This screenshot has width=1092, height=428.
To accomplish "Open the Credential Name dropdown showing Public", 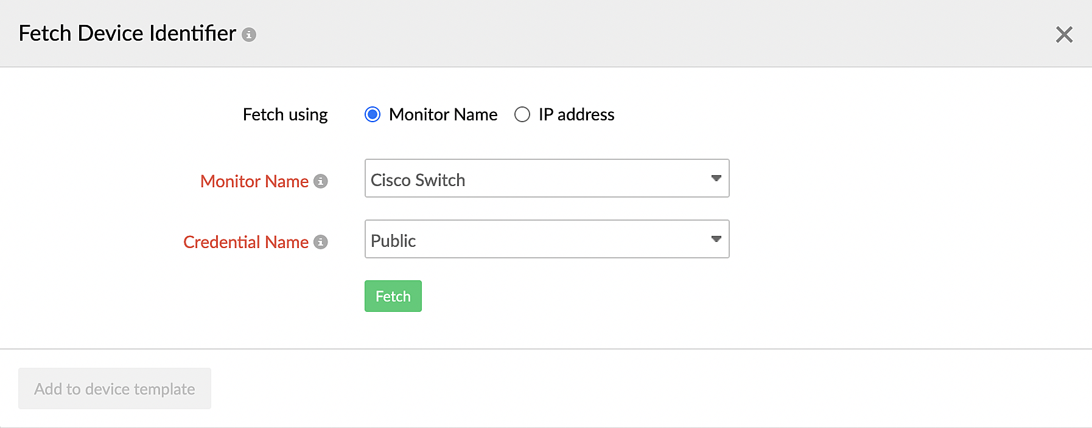I will [547, 240].
